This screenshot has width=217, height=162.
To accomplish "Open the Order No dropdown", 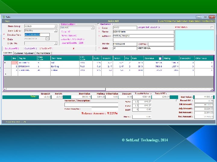I will (x=55, y=43).
